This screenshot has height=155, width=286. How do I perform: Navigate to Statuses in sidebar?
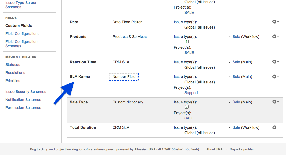point(13,65)
